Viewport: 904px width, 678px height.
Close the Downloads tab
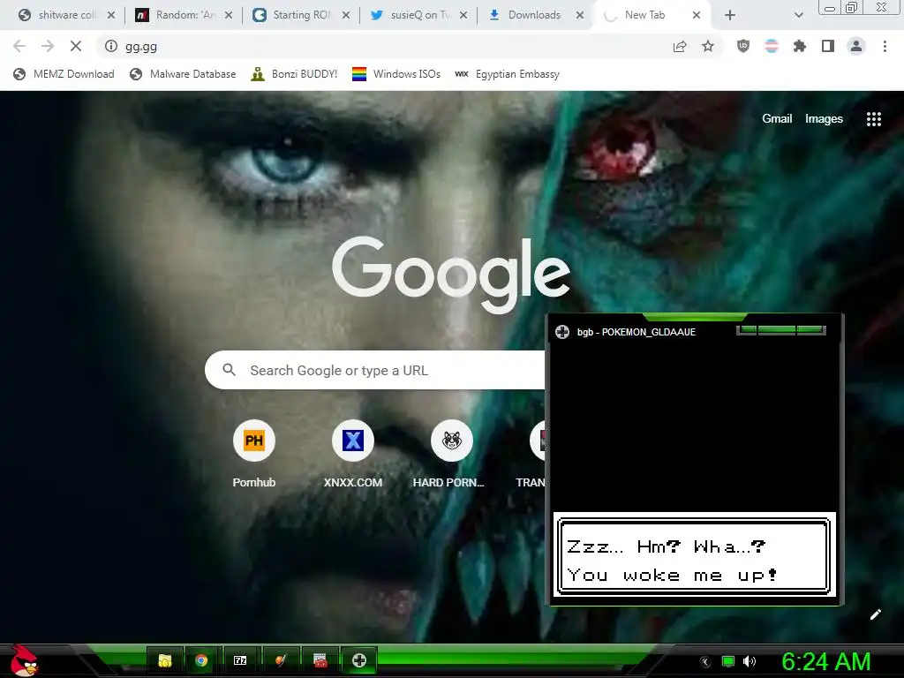(x=580, y=16)
